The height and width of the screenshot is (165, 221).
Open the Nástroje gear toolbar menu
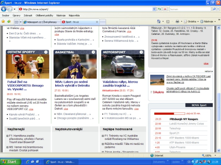click(208, 22)
